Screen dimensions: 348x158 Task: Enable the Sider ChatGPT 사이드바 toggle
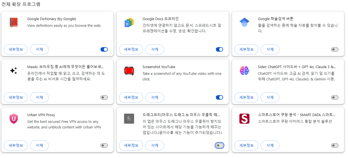click(x=335, y=97)
